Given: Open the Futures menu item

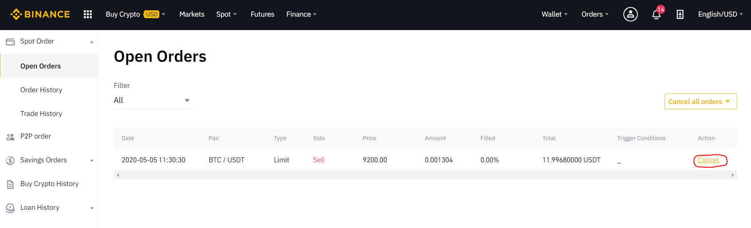Looking at the screenshot, I should click(262, 14).
